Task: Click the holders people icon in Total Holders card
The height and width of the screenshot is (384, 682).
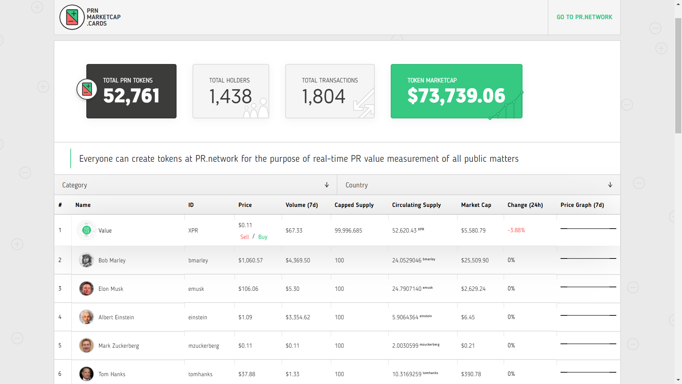Action: point(256,108)
